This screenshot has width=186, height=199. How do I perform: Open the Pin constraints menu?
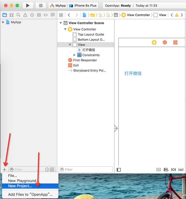click(x=173, y=170)
